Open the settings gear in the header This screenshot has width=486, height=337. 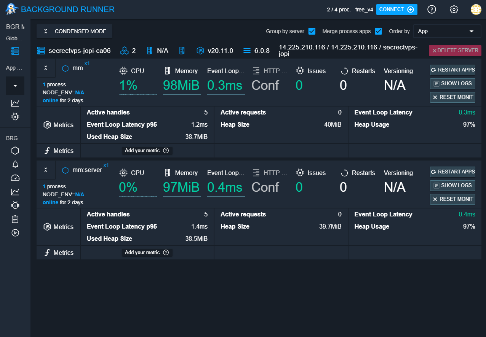[454, 10]
